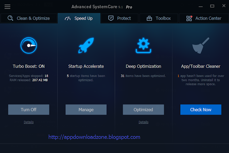Open the Action Center tab
The image size is (229, 153).
(x=204, y=18)
